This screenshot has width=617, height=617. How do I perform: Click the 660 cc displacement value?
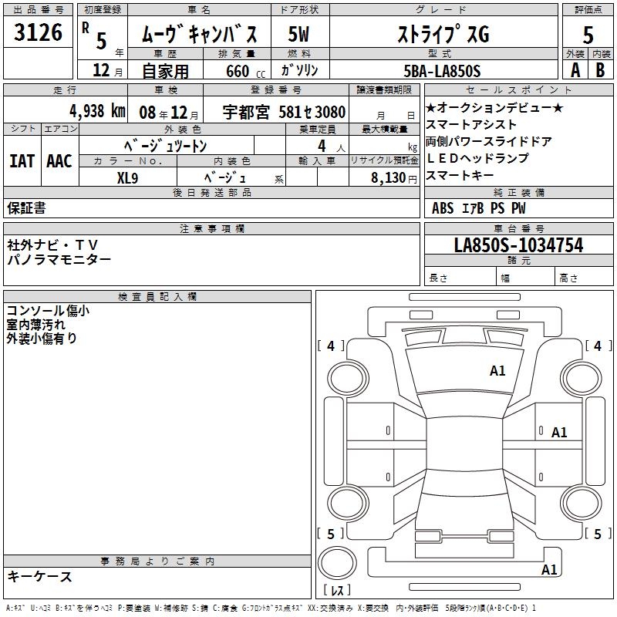click(245, 71)
